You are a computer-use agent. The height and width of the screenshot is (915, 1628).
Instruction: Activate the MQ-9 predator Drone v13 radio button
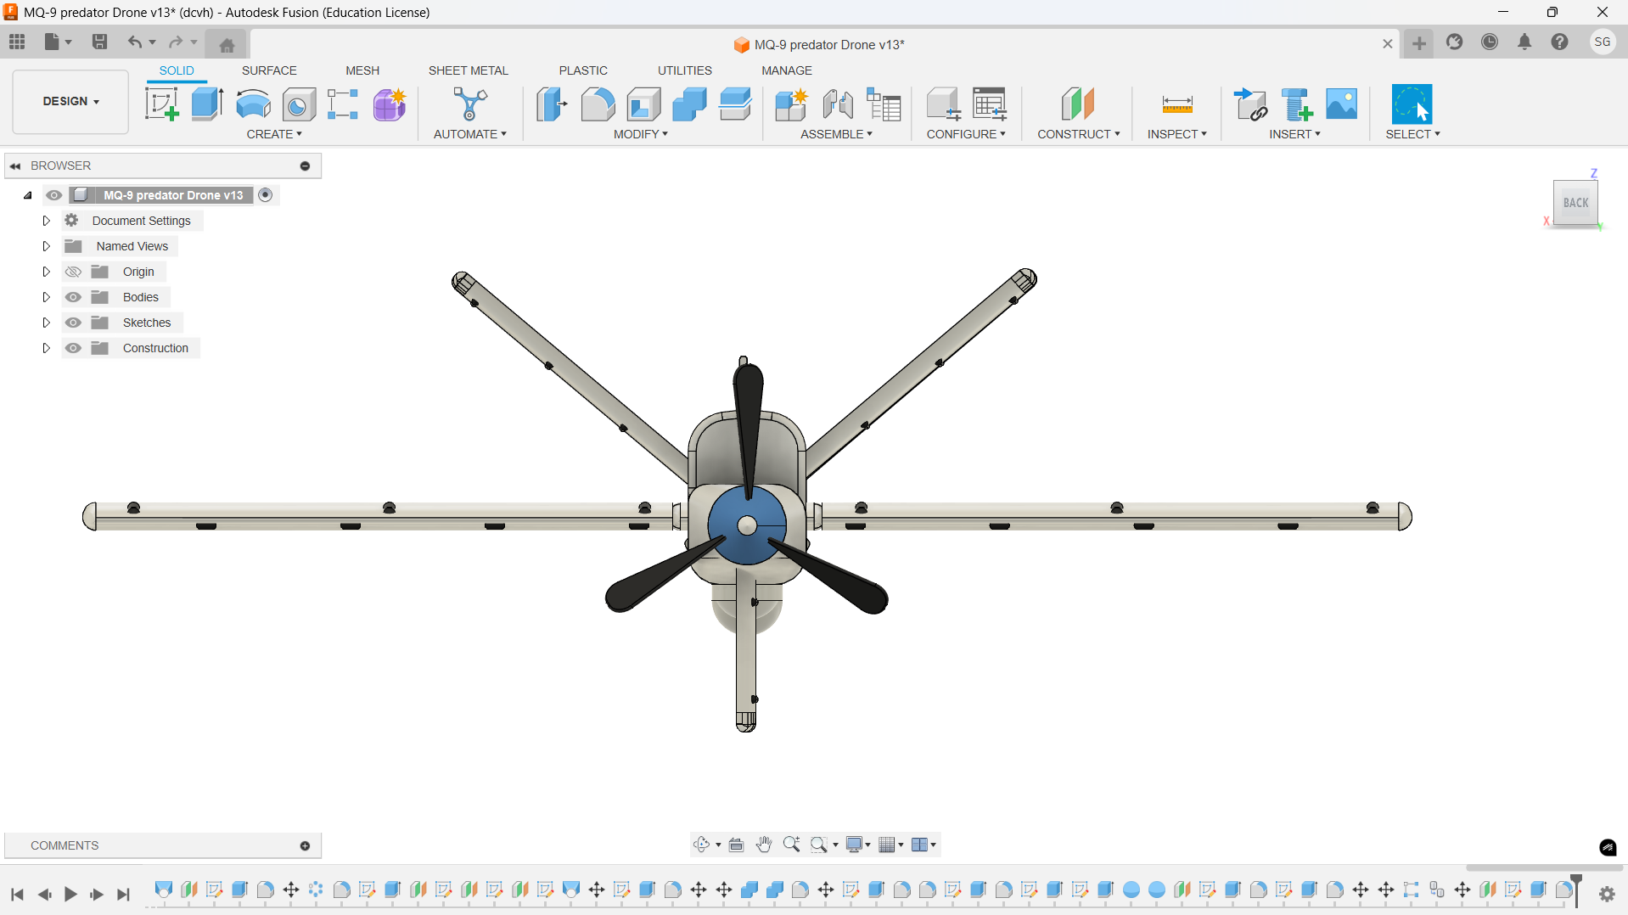point(266,195)
